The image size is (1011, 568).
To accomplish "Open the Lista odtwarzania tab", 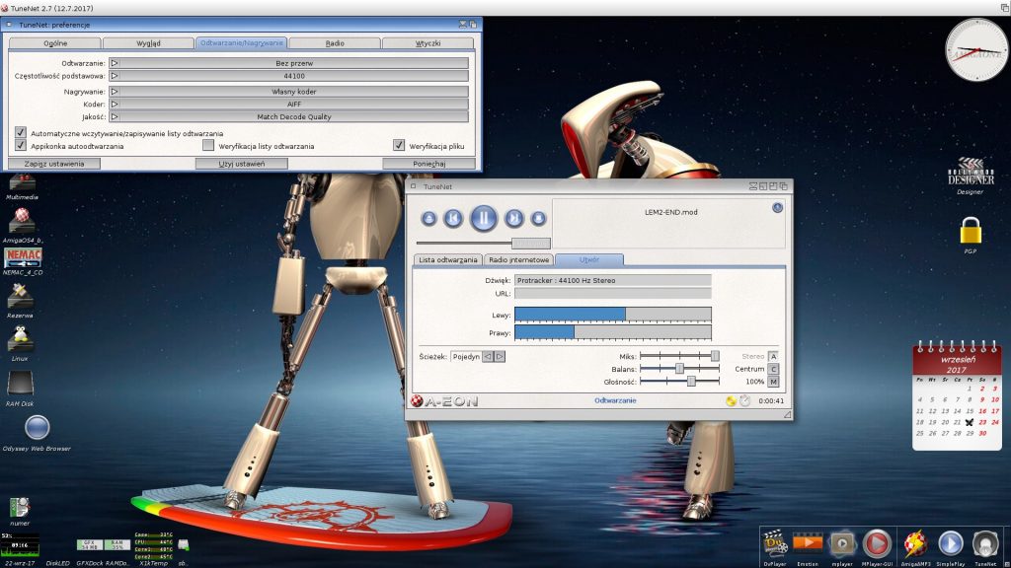I will tap(447, 259).
